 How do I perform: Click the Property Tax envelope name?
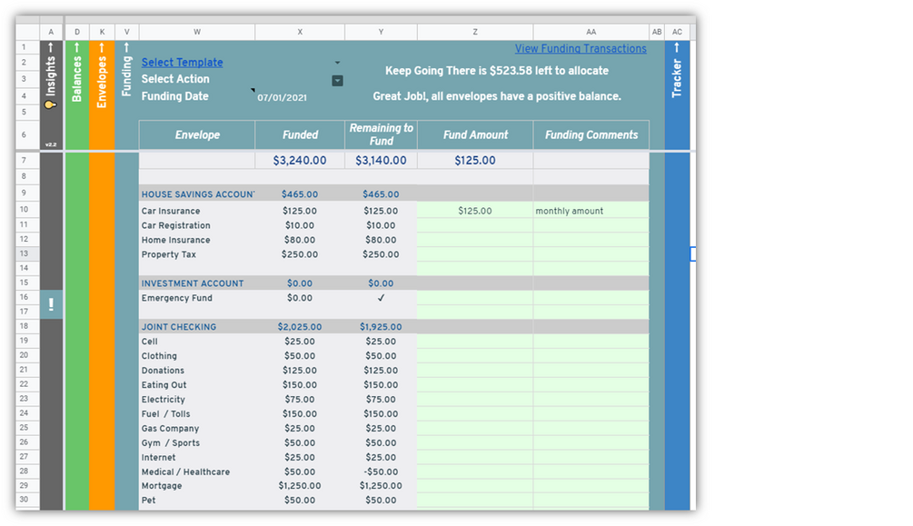(169, 254)
